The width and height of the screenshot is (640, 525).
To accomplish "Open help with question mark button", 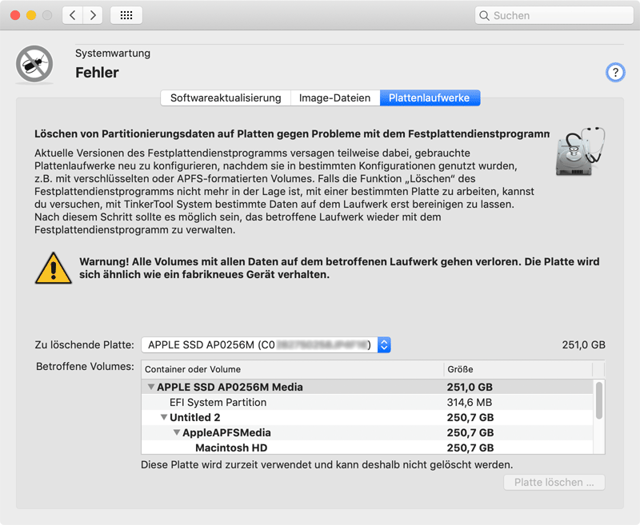I will [615, 73].
